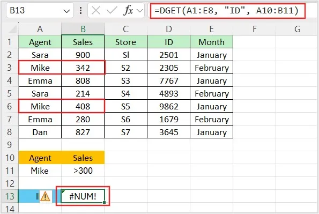
Task: Click the 'ID' header cell
Action: click(x=169, y=42)
